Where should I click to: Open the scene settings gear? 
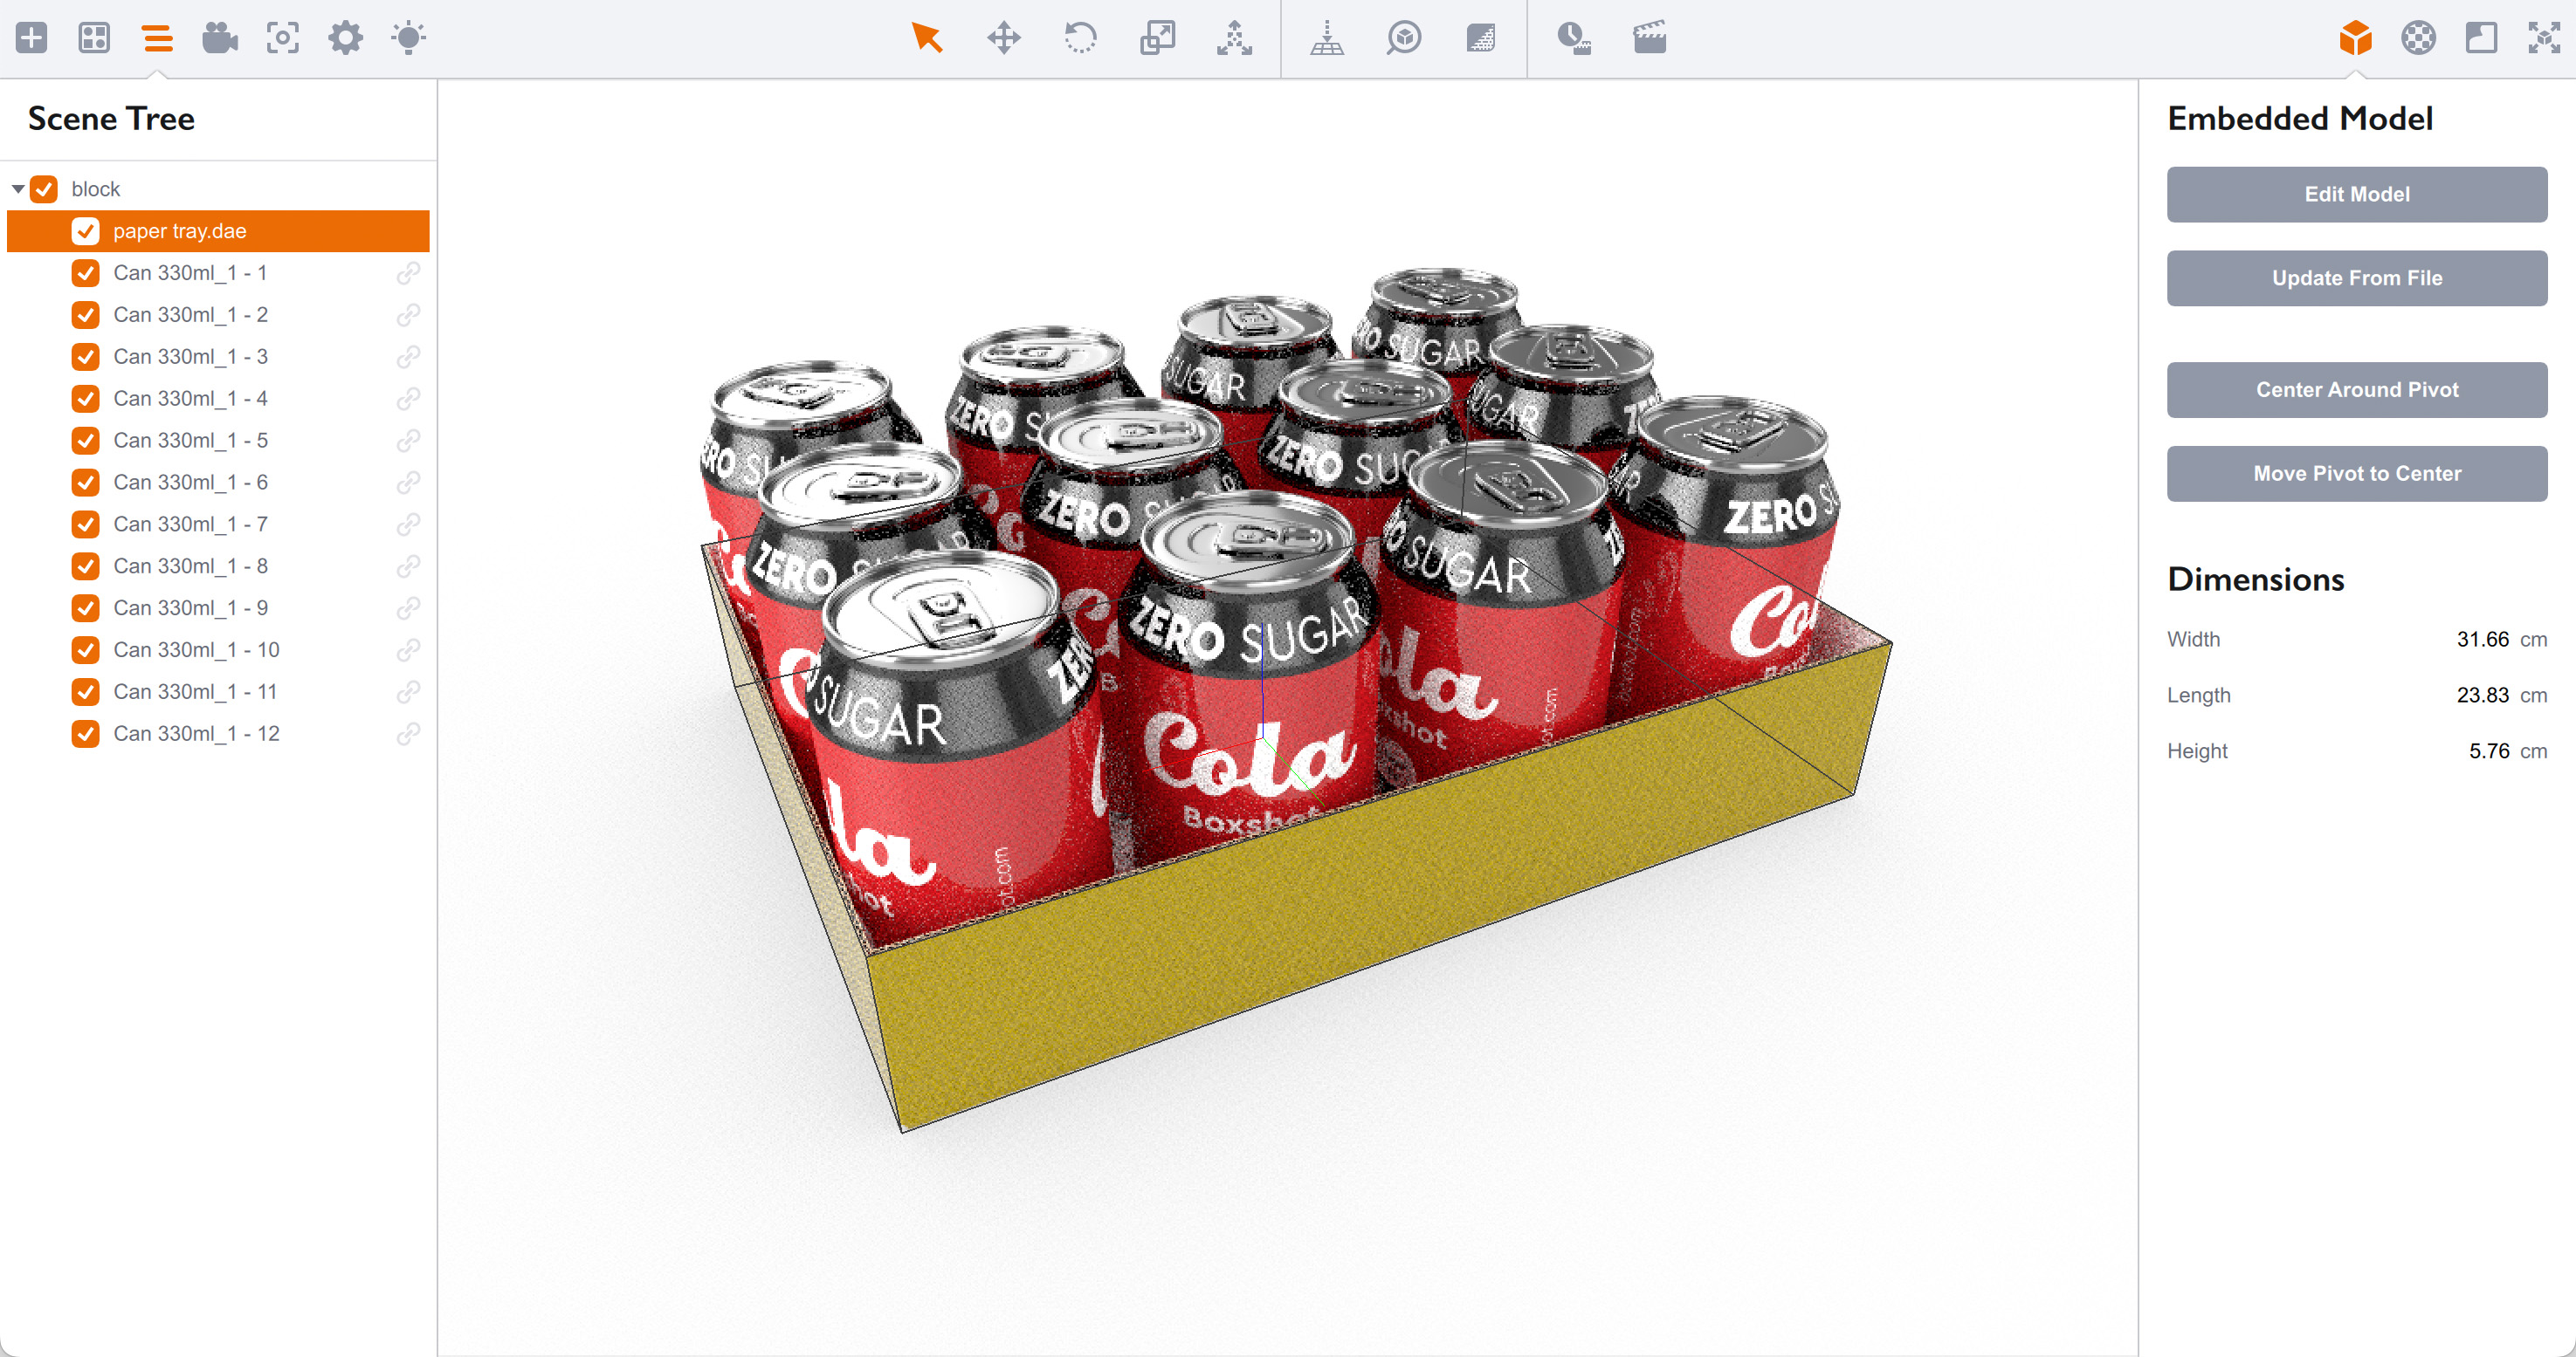(x=345, y=38)
